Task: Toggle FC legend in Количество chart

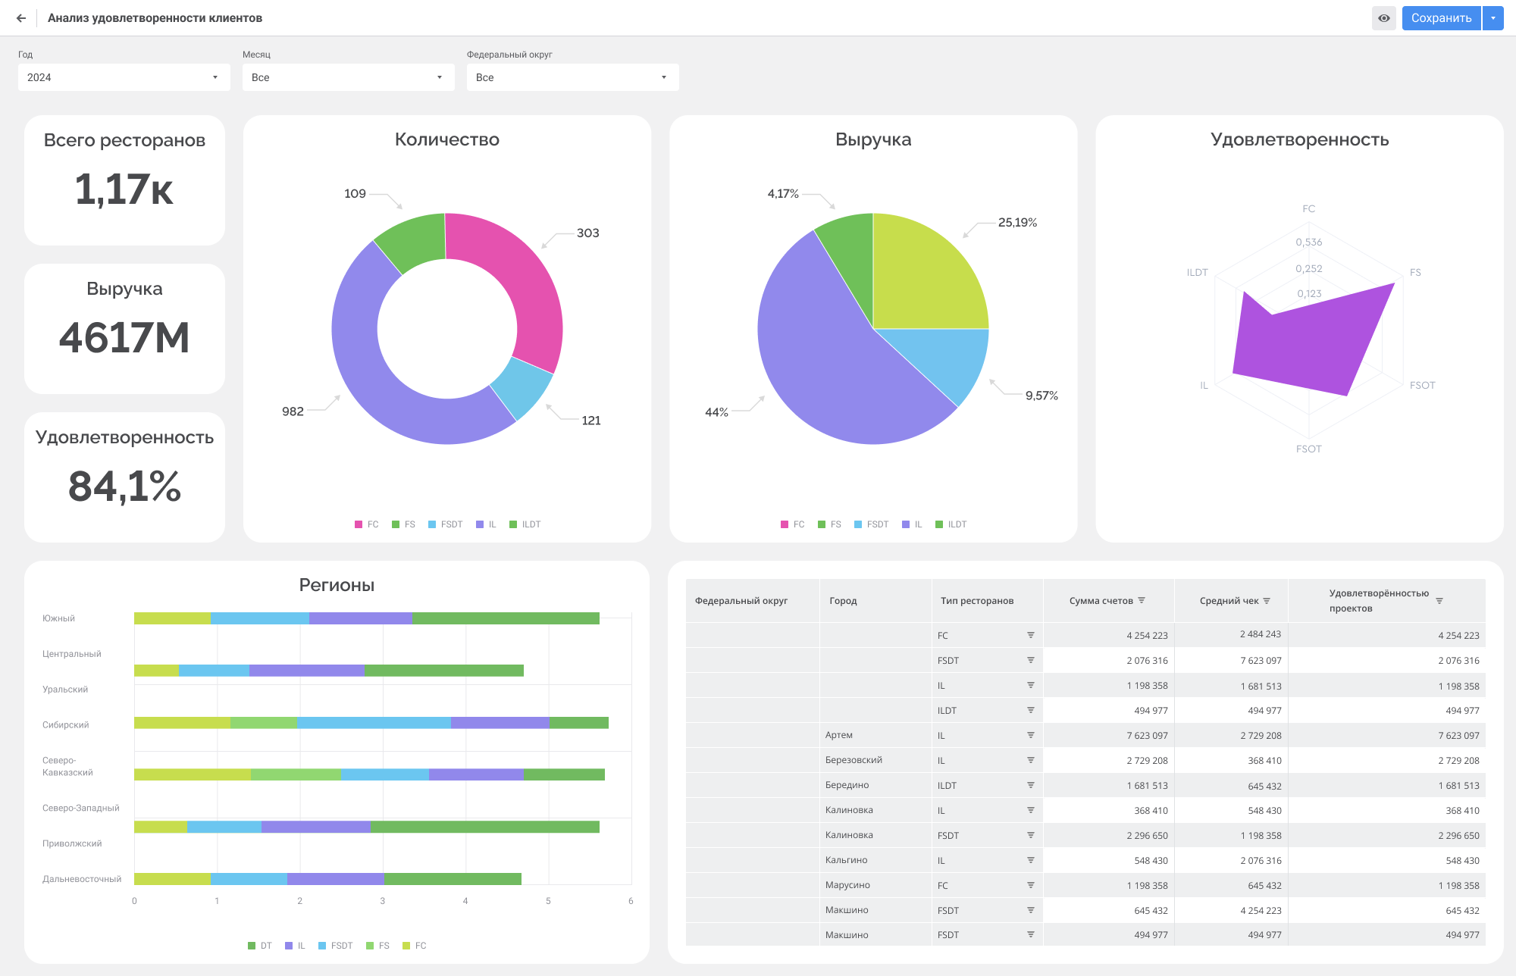Action: tap(367, 524)
